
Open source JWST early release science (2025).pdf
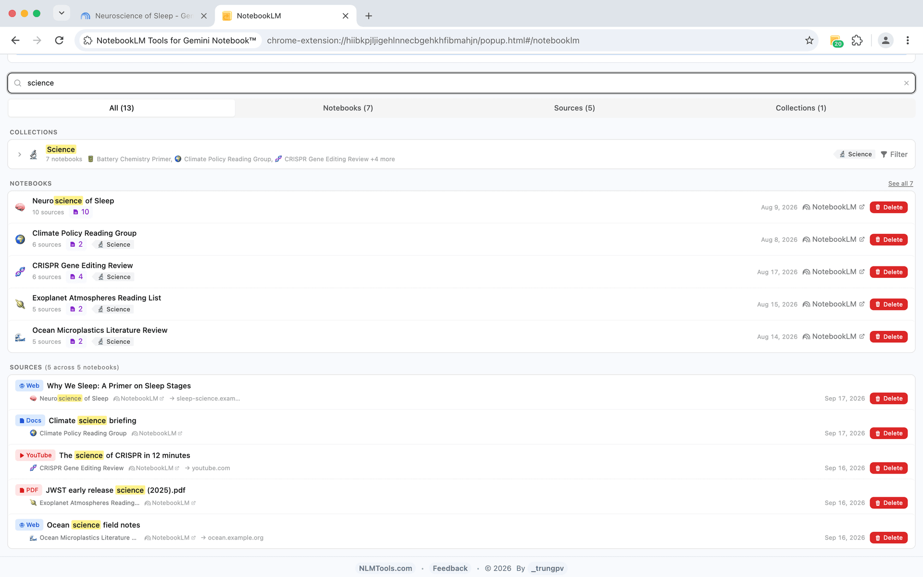pyautogui.click(x=115, y=490)
